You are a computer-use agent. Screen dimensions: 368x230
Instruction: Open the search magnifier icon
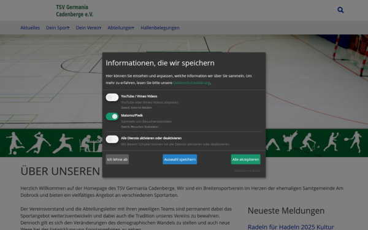coord(340,10)
